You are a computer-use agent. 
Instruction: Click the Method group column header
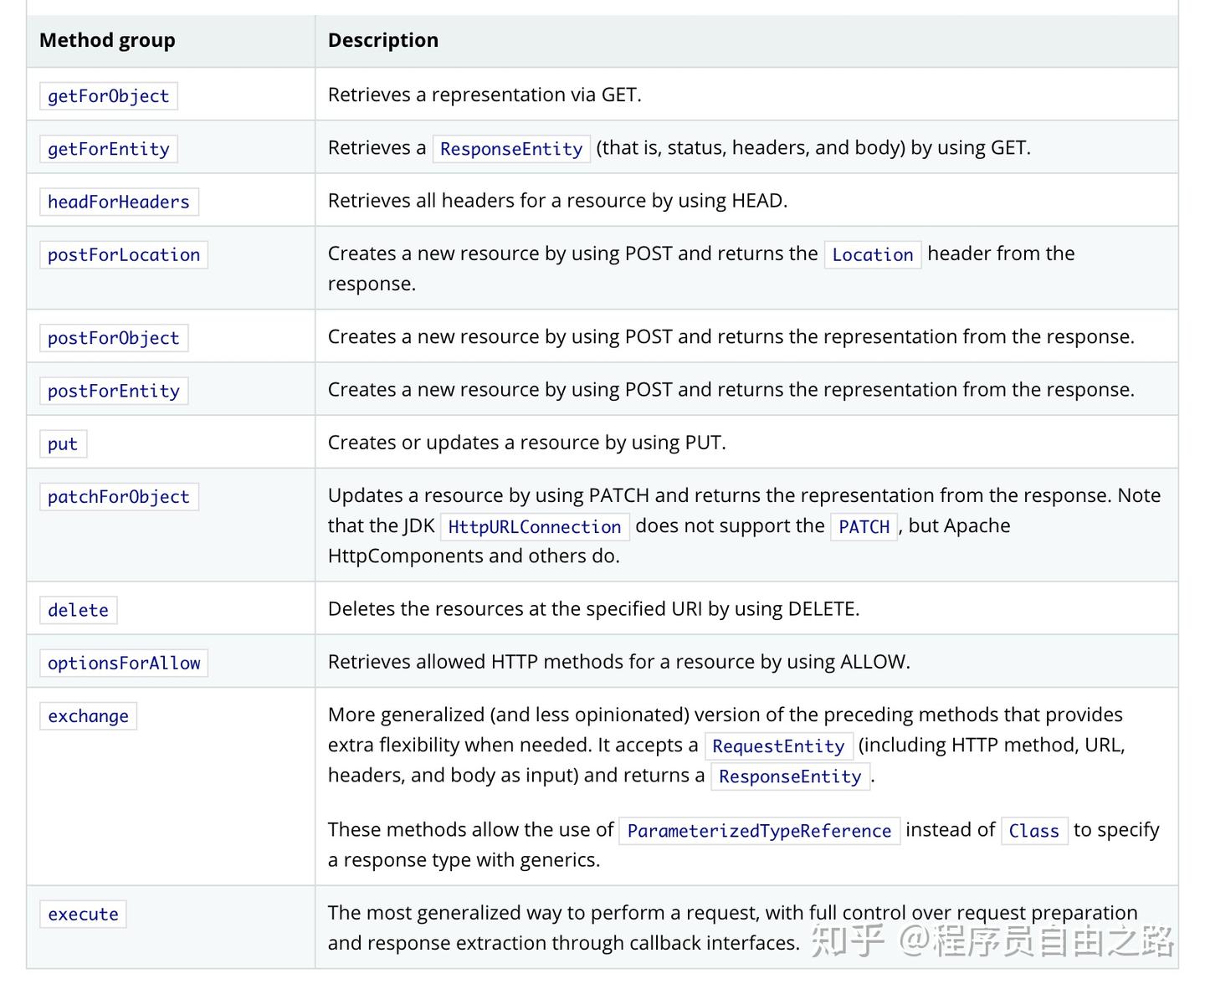(x=107, y=40)
